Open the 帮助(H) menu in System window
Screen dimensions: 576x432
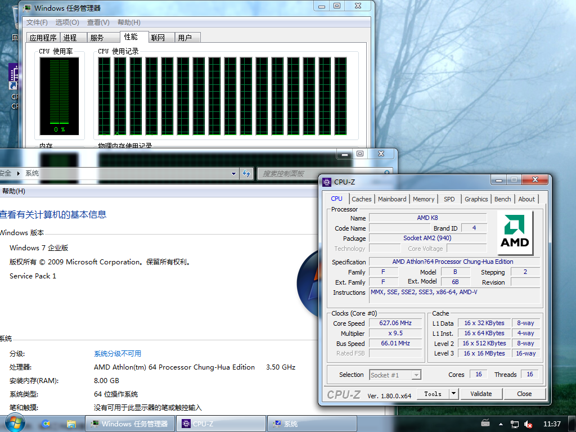(13, 191)
